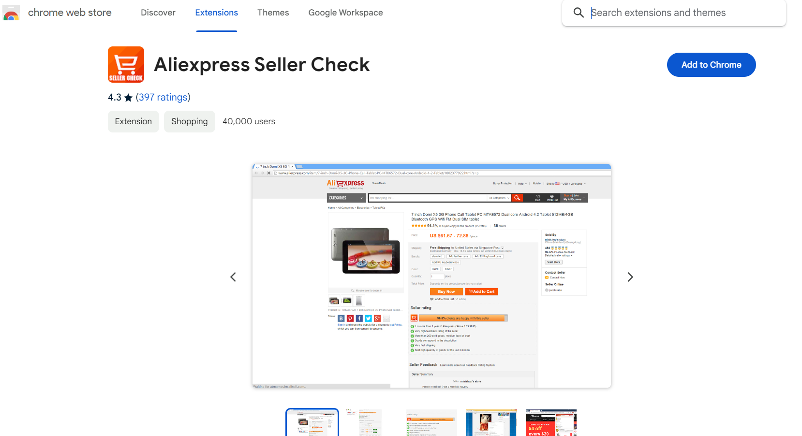Click the search magnifier icon
Image resolution: width=802 pixels, height=436 pixels.
point(579,13)
